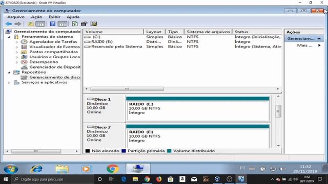The width and height of the screenshot is (328, 184).
Task: Select the RAID0 (E:) volume row
Action: (x=182, y=42)
